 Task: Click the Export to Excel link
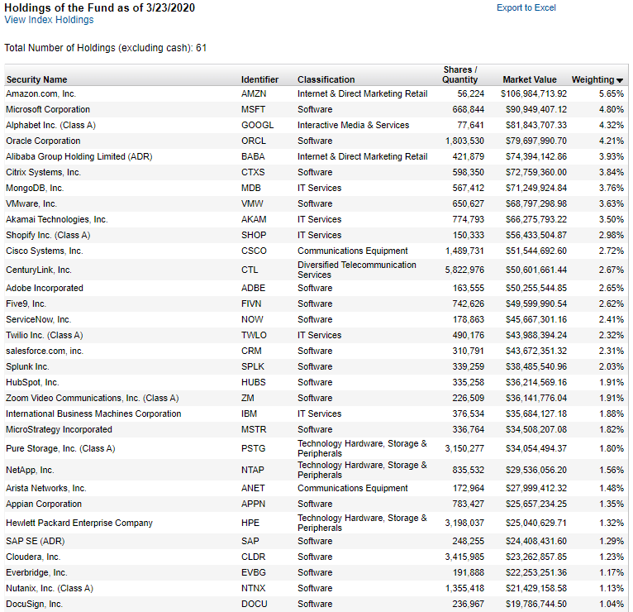pyautogui.click(x=526, y=7)
